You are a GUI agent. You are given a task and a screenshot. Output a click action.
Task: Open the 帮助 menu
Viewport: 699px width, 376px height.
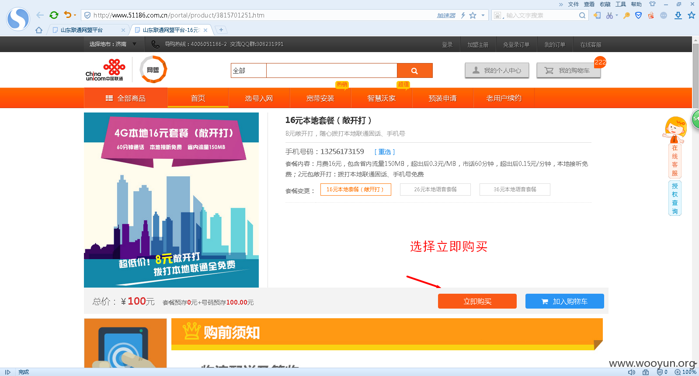[636, 4]
